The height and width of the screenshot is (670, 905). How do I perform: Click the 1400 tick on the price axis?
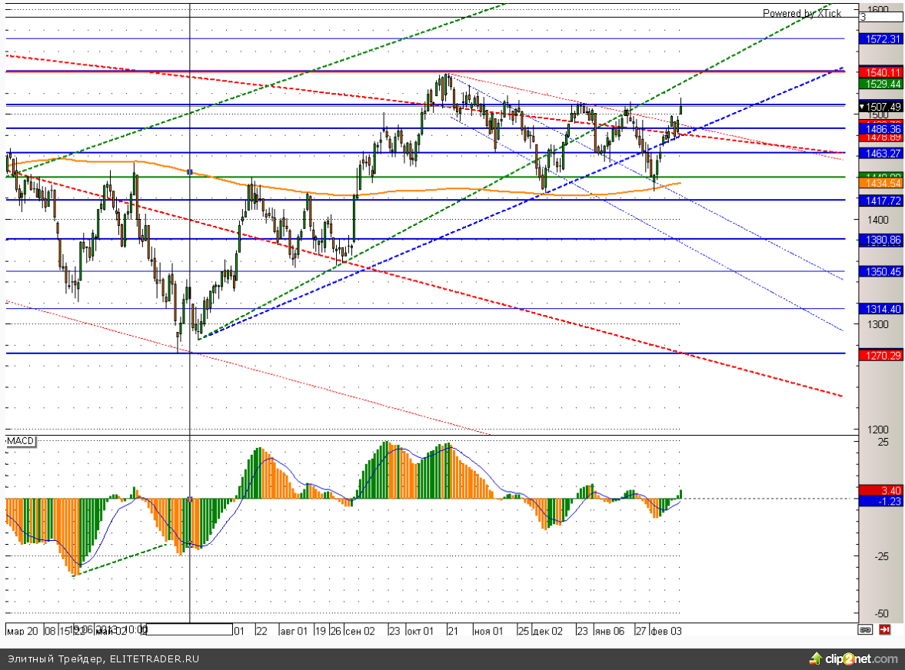(x=877, y=220)
